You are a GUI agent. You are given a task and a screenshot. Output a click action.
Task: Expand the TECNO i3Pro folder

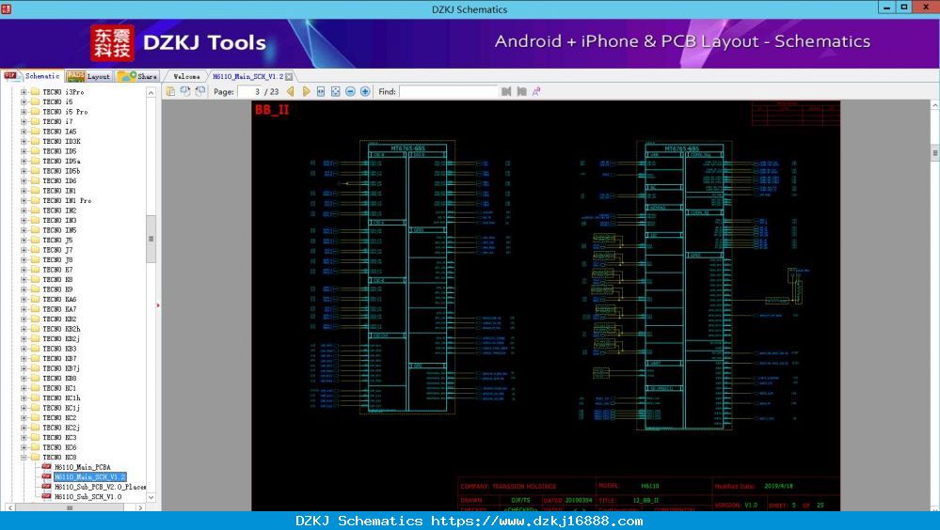coord(24,92)
